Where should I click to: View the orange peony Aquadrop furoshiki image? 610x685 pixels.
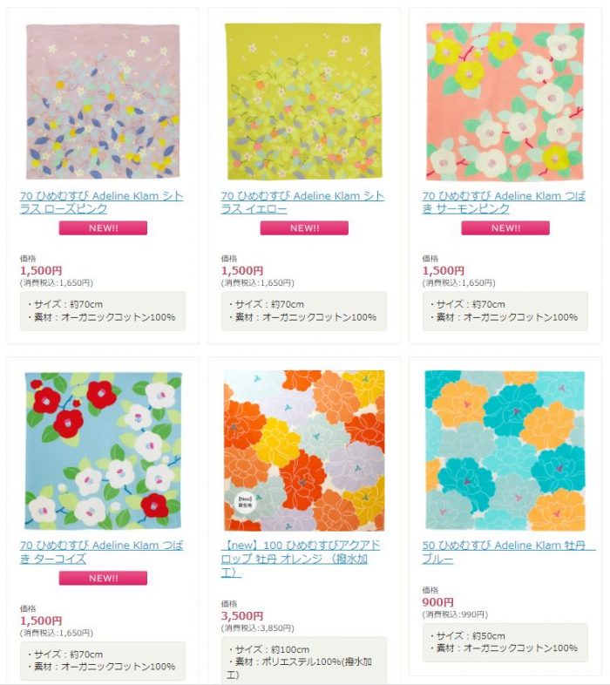click(304, 451)
